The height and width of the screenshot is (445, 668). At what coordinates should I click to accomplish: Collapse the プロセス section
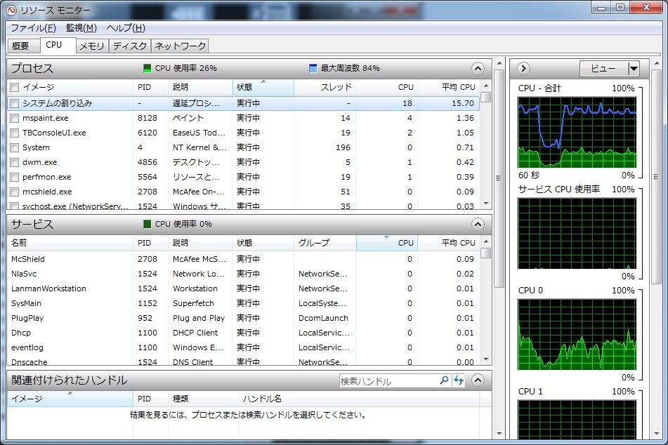pos(478,68)
